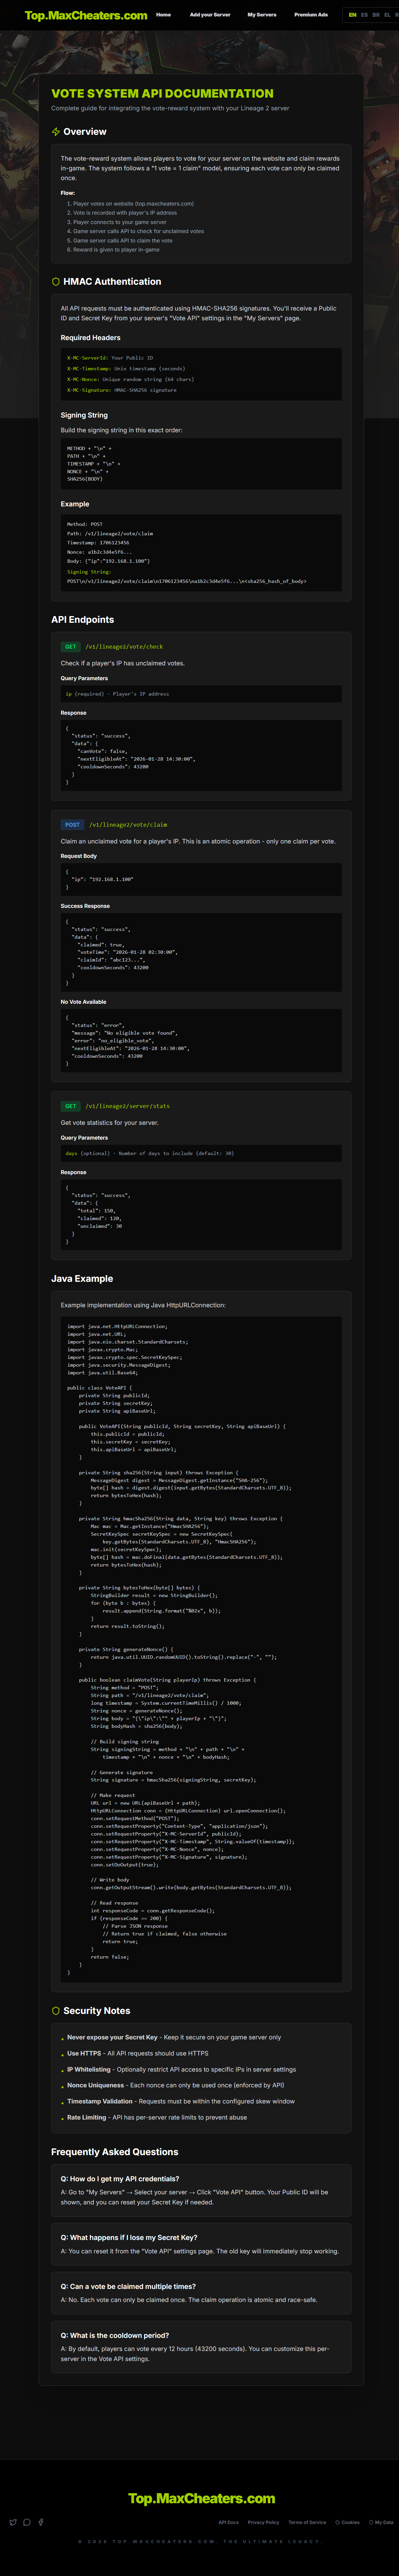Image resolution: width=399 pixels, height=2576 pixels.
Task: Open the Privacy Policy footer link
Action: [263, 2522]
